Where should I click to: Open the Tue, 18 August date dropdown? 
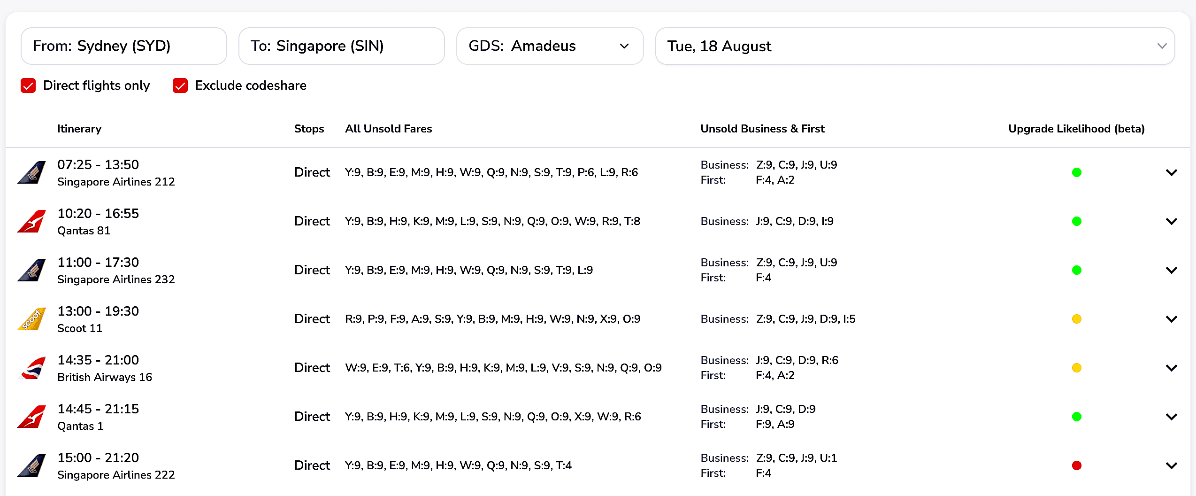[x=915, y=46]
